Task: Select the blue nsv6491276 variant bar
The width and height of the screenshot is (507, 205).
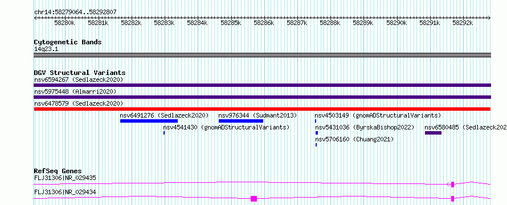Action: 149,121
